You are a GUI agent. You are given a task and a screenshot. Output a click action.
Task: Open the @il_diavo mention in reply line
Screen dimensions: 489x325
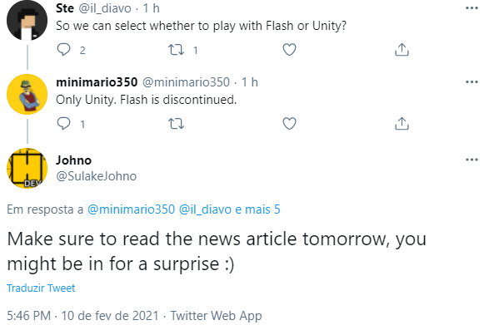pyautogui.click(x=205, y=209)
